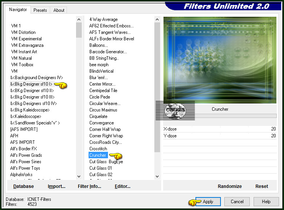Adjust the X-dose slider
Viewport: 284px width, 210px height.
pos(220,129)
